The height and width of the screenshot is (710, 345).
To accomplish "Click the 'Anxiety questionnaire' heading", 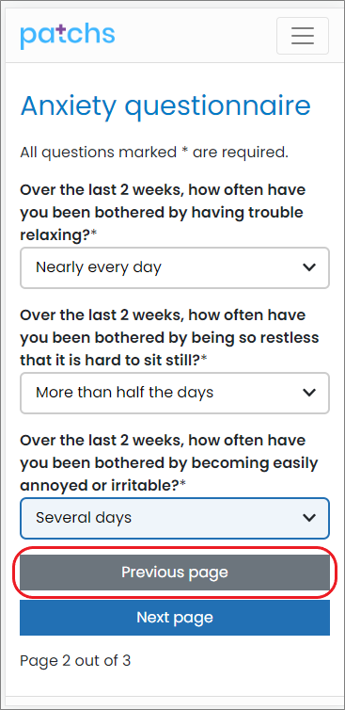I will coord(165,106).
